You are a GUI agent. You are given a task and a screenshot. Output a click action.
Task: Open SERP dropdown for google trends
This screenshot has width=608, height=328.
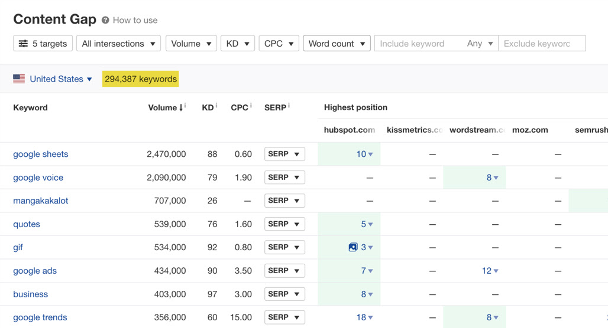284,317
